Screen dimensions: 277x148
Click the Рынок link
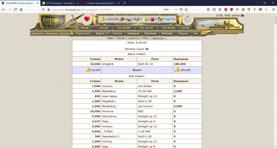(121, 38)
